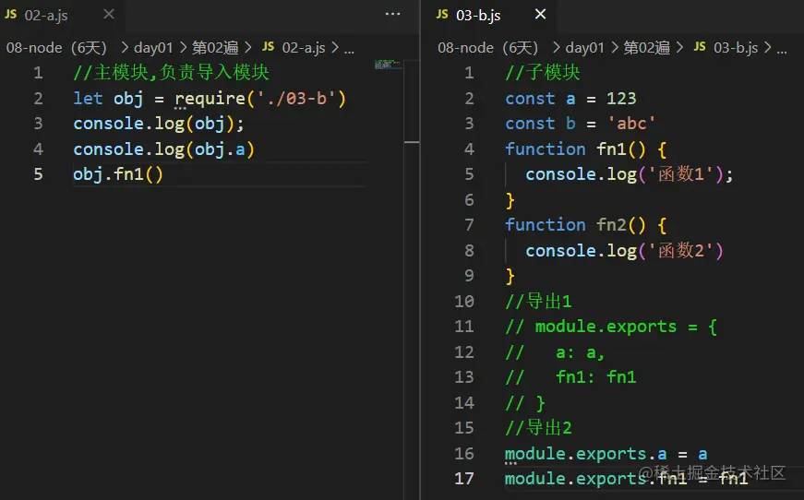
Task: Click the string 'abc' on line 3
Action: (x=631, y=124)
